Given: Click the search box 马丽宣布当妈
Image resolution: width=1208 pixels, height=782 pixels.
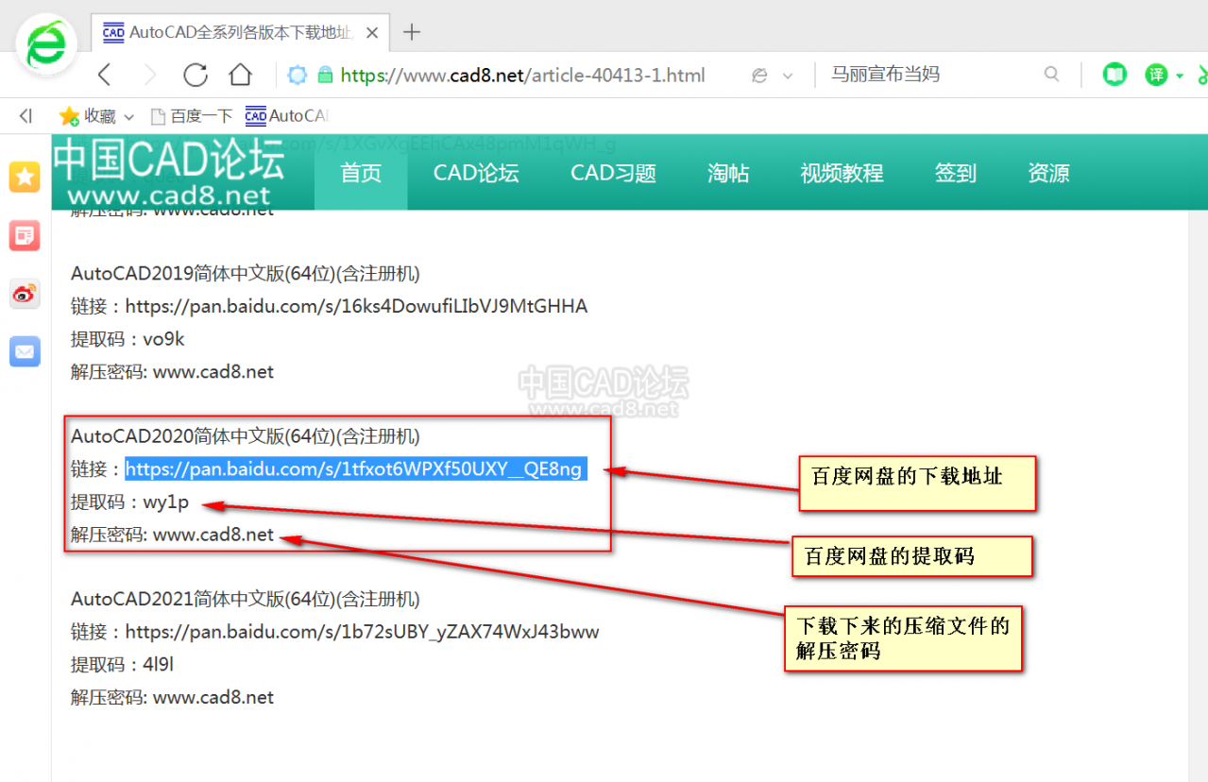Looking at the screenshot, I should point(885,74).
